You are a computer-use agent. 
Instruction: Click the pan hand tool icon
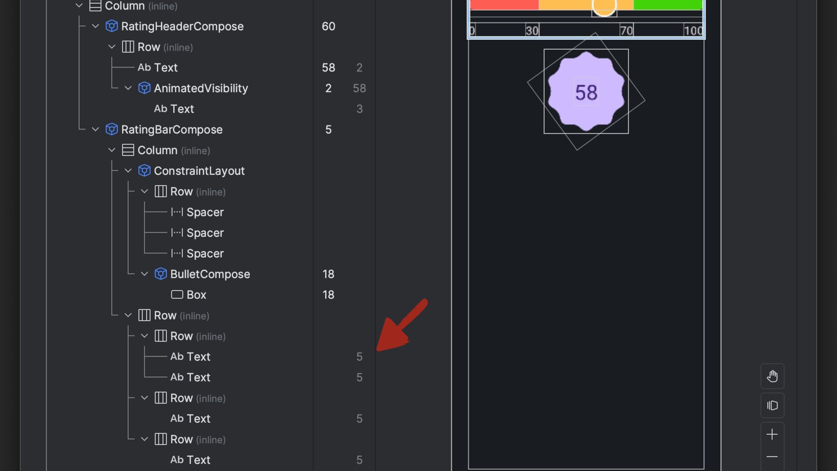click(772, 376)
